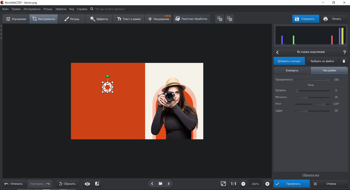
Task: Adjust the Прозрачность slider handle
Action: click(x=328, y=80)
